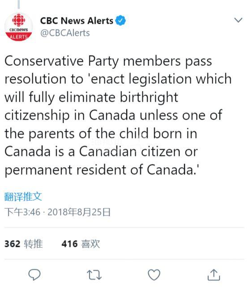249x289 pixels.
Task: Open the @CBCAlerts handle link
Action: 65,33
